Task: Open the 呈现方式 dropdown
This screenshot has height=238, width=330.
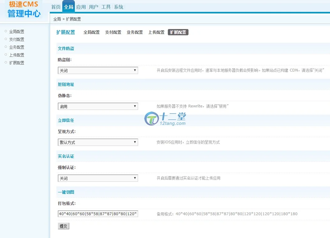Action: [x=98, y=142]
